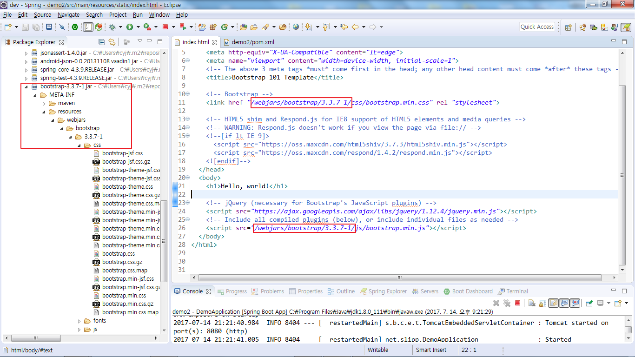Click the Open Perspective icon
The height and width of the screenshot is (357, 635).
tap(568, 27)
